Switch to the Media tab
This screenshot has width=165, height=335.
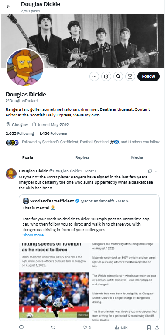(x=137, y=157)
